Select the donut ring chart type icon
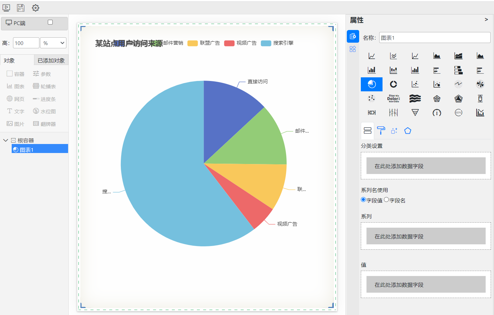The image size is (494, 315). click(x=394, y=84)
